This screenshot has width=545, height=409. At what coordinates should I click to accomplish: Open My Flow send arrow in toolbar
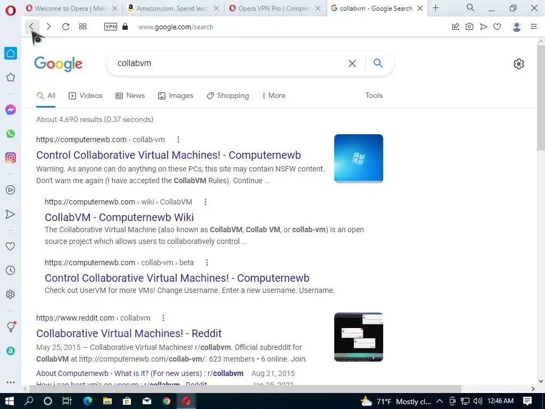483,27
